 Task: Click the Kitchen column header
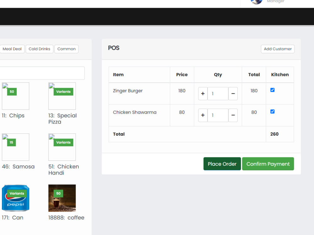(280, 75)
